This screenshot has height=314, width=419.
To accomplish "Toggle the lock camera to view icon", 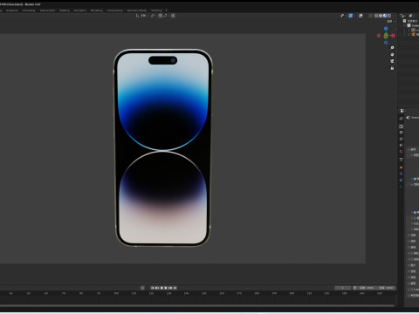I will [392, 68].
